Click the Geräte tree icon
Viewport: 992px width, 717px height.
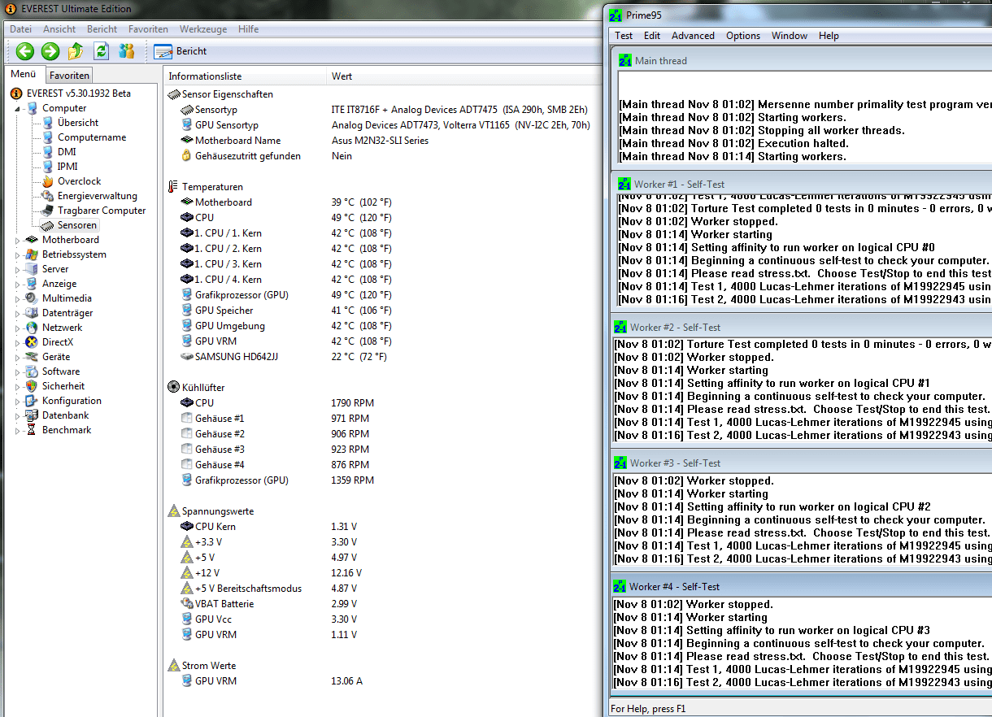(32, 357)
